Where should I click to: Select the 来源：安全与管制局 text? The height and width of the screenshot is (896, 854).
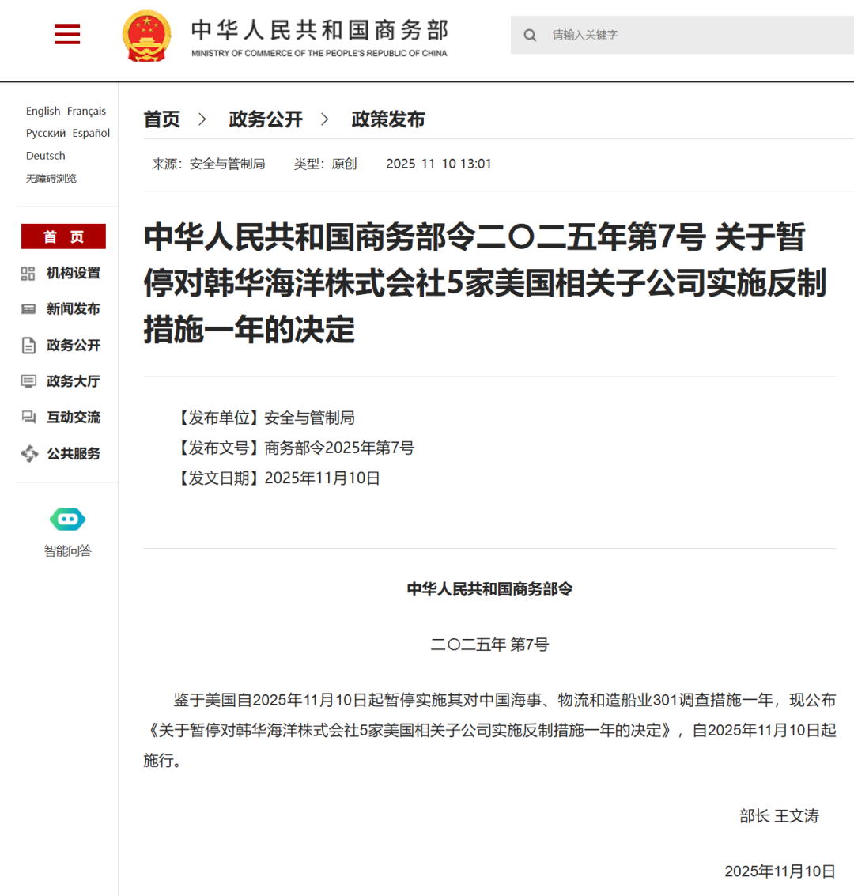coord(209,164)
